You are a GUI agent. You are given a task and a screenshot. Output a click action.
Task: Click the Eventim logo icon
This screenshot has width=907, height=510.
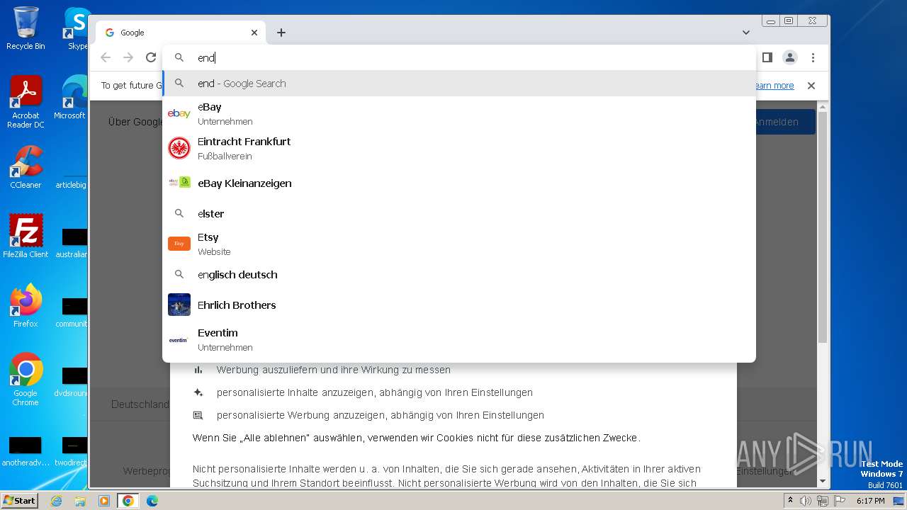point(179,340)
